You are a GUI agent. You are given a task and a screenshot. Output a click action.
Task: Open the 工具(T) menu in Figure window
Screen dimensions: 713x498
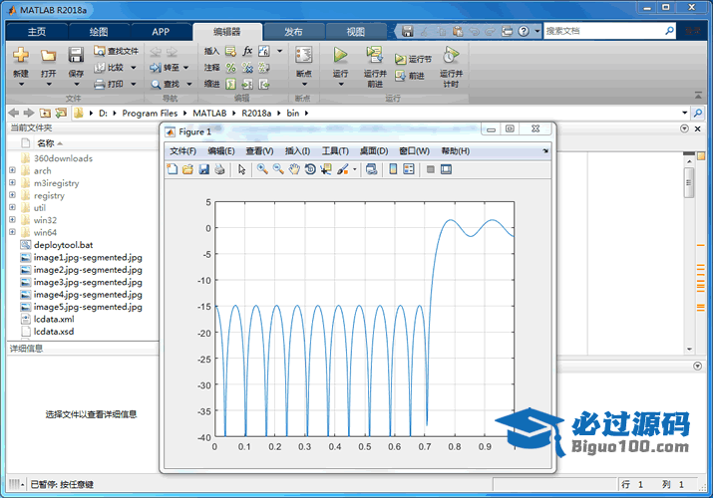click(334, 151)
